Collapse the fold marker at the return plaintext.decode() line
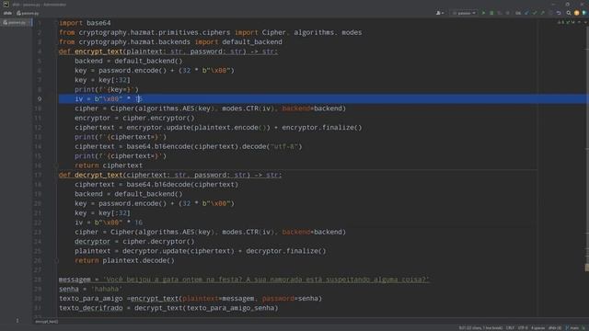The width and height of the screenshot is (589, 331). pos(56,260)
